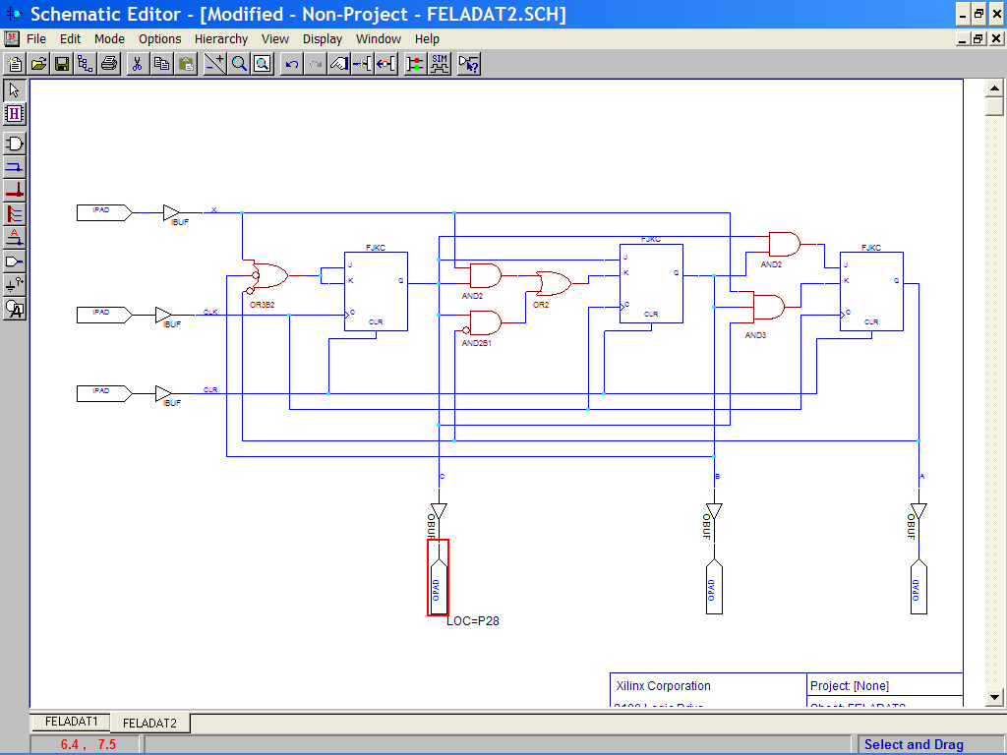Open the hierarchy tree toolbar icon
Screen dimensions: 1007x755
pyautogui.click(x=86, y=64)
